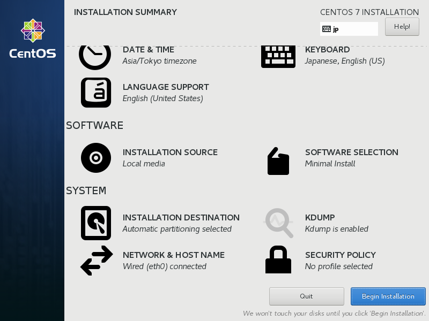Viewport: 429px width, 321px height.
Task: Click the CentOS logo in the sidebar
Action: (x=32, y=30)
